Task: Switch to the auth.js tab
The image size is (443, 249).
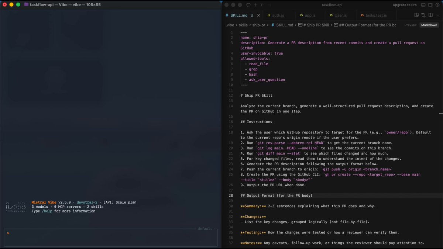Action: tap(278, 15)
